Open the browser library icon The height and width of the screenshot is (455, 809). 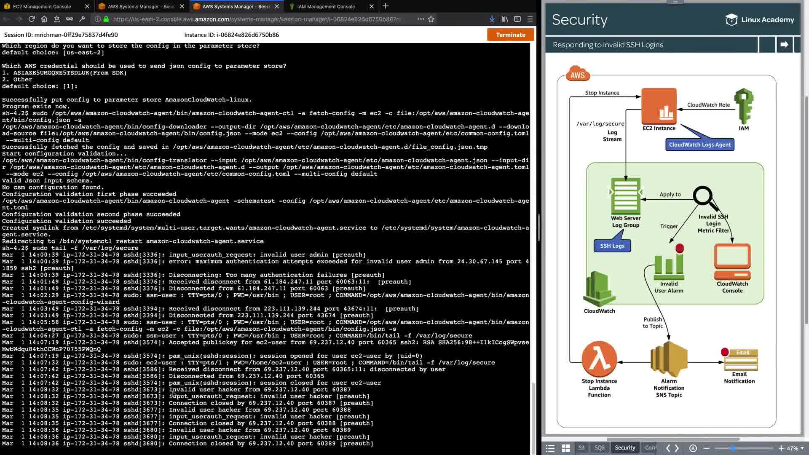[x=504, y=19]
